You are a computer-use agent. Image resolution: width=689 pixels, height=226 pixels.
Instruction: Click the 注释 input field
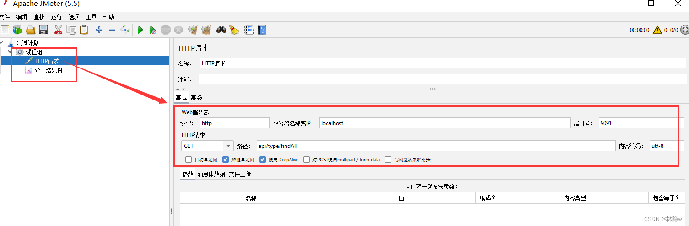coord(443,79)
